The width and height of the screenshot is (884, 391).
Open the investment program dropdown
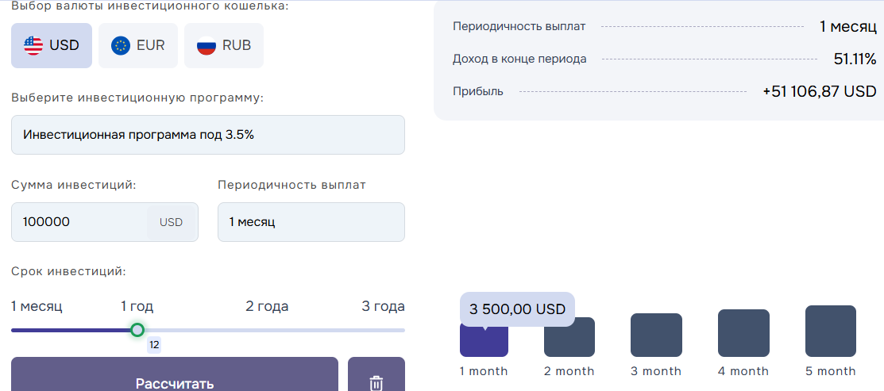(x=208, y=135)
